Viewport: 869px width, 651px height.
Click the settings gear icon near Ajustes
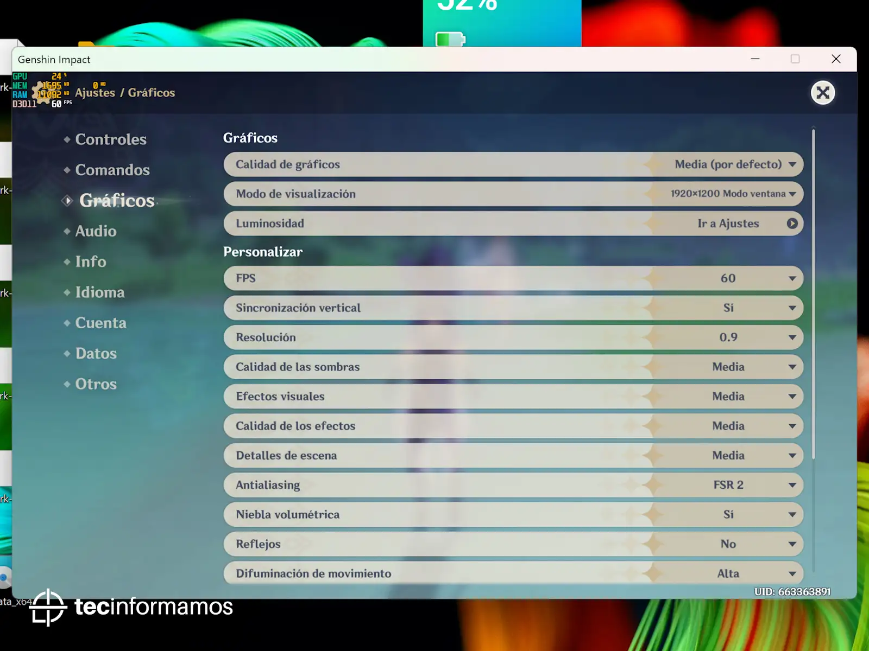pos(42,92)
